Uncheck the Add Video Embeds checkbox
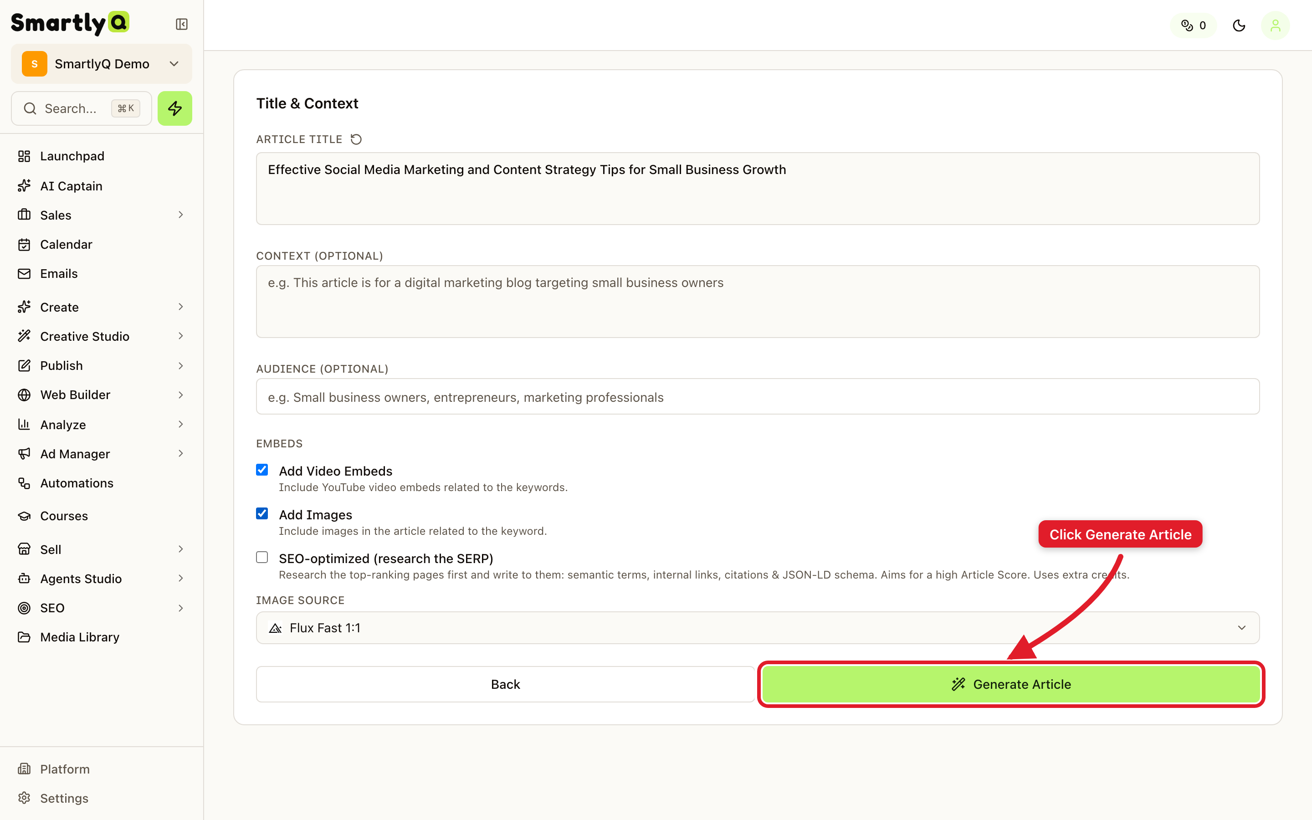 tap(262, 470)
